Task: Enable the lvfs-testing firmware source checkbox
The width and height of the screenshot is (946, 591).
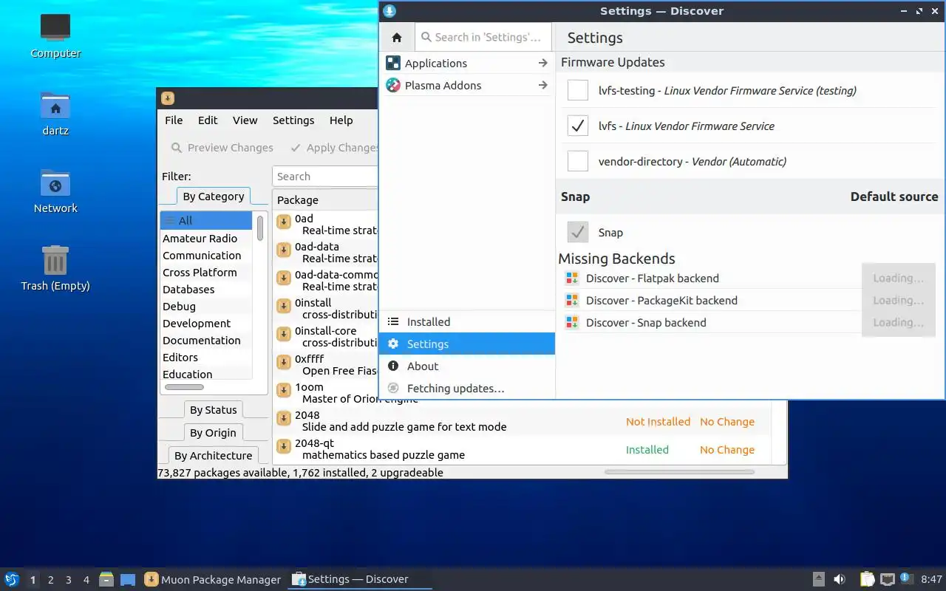Action: (578, 90)
